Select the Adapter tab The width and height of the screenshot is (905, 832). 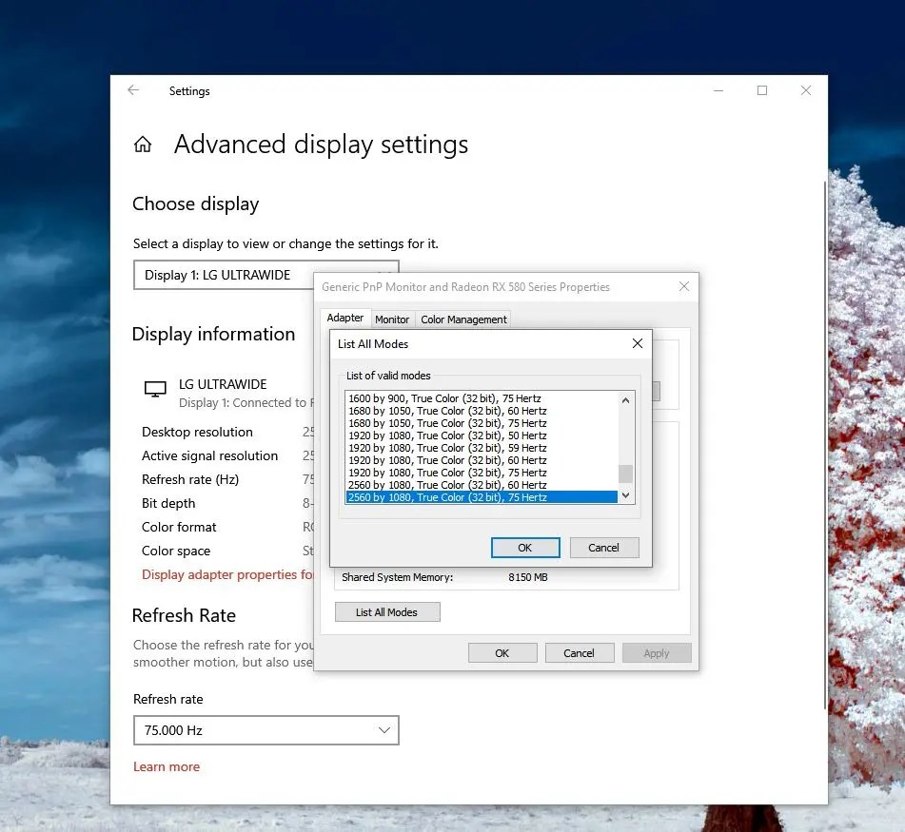(x=345, y=318)
